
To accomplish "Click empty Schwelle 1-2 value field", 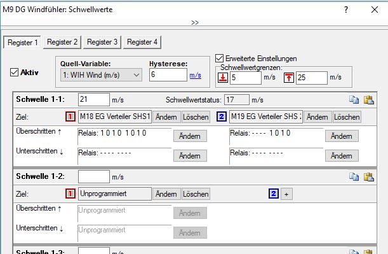I will (94, 176).
